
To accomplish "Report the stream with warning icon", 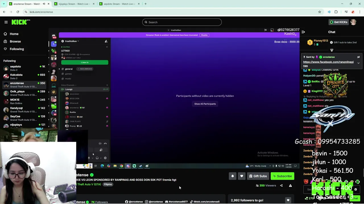I will point(290,186).
